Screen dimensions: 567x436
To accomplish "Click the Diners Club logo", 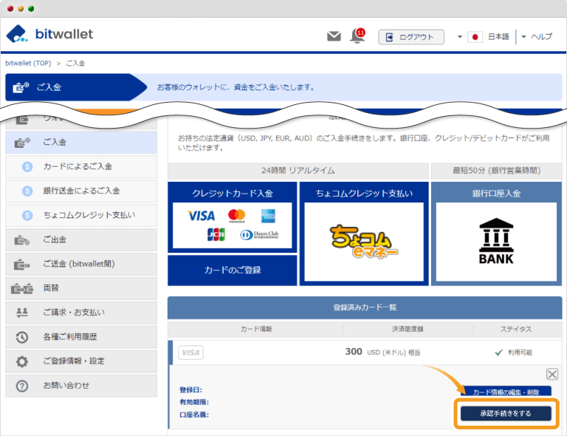I will click(259, 235).
